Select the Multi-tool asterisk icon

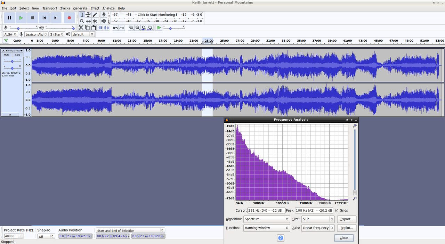coord(95,21)
